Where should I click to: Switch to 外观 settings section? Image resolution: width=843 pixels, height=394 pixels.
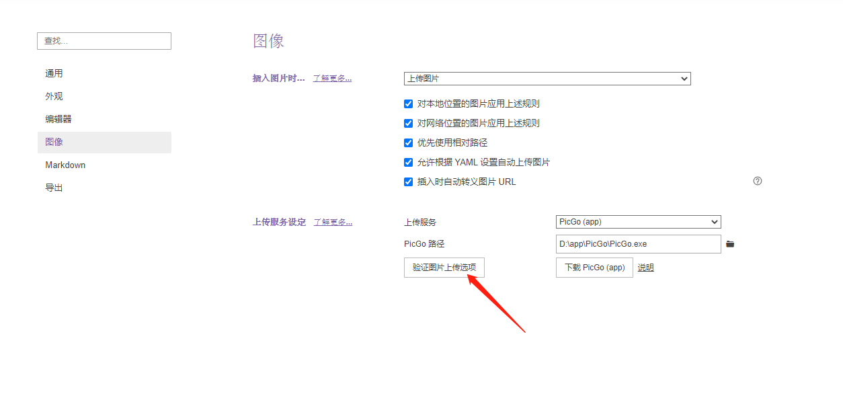104,97
